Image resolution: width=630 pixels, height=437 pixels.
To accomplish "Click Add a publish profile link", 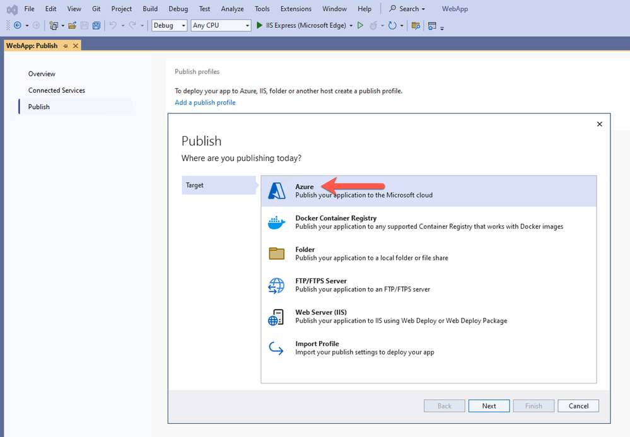I will click(x=206, y=102).
